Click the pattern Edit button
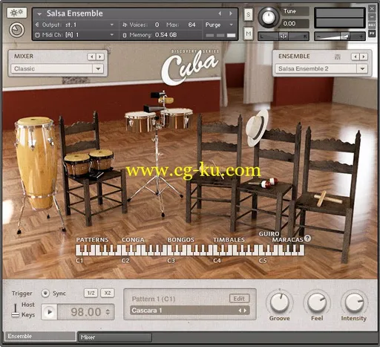Screen dimensions: 380x347 (x=239, y=299)
